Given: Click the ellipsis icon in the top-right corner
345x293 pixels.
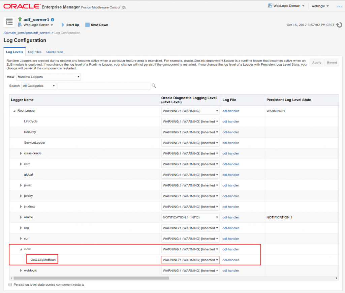Looking at the screenshot, I should pos(339,6).
